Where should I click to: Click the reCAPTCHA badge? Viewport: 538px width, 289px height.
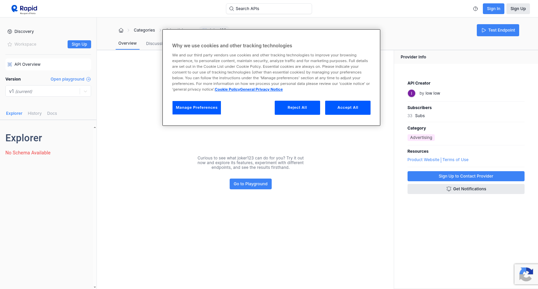point(526,274)
